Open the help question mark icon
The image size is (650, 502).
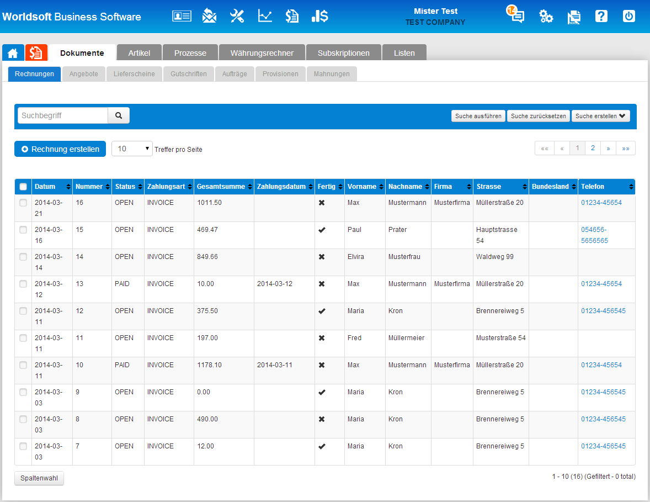pos(601,16)
